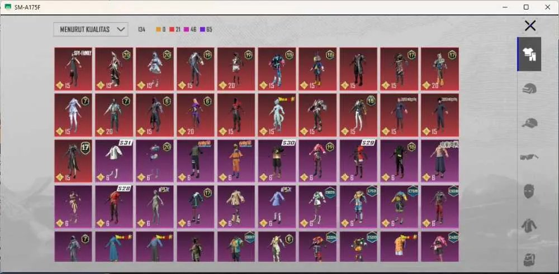Screen dimensions: 559x274
Task: Pick the purple outfit with blonde hair, badge 6
Action: tap(195, 115)
